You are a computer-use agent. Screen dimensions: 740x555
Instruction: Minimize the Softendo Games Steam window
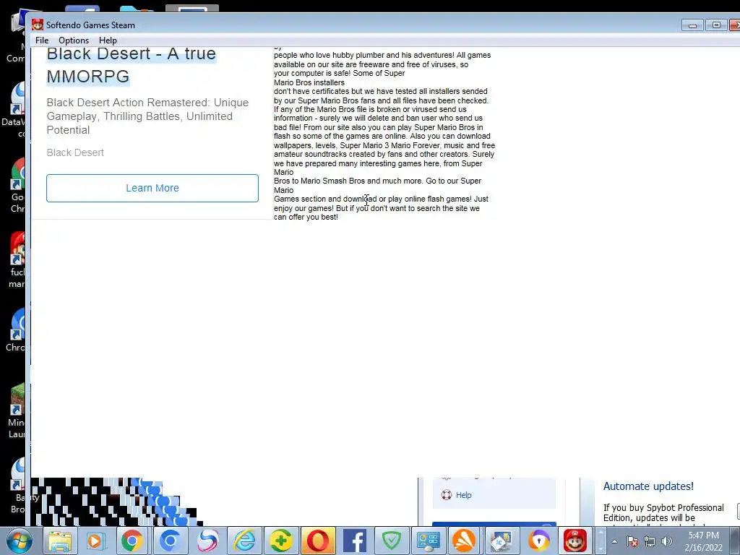coord(692,25)
